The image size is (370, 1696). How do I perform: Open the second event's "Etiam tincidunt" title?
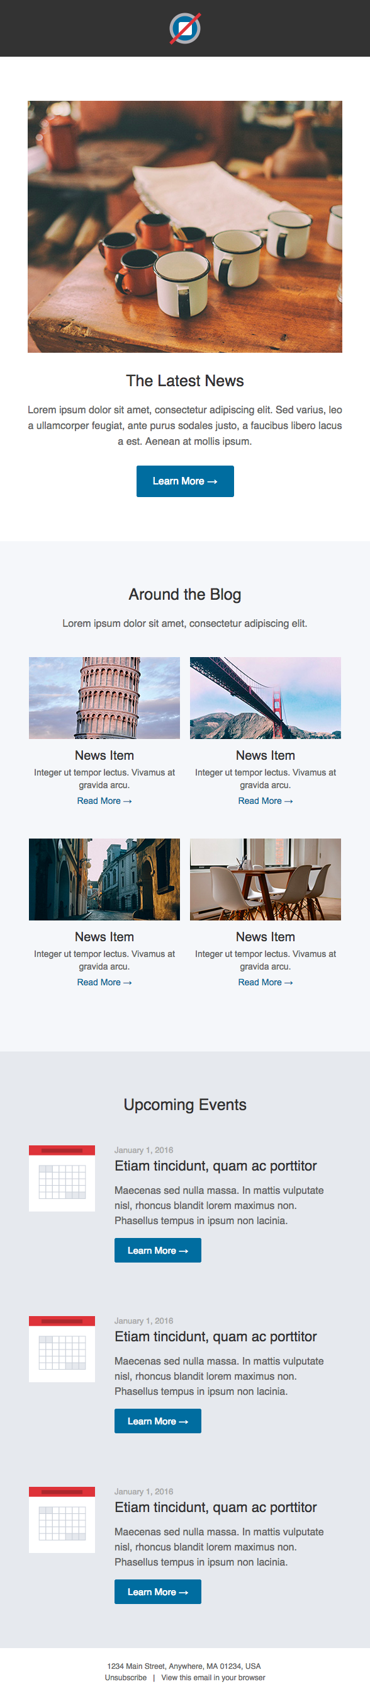[x=216, y=1336]
